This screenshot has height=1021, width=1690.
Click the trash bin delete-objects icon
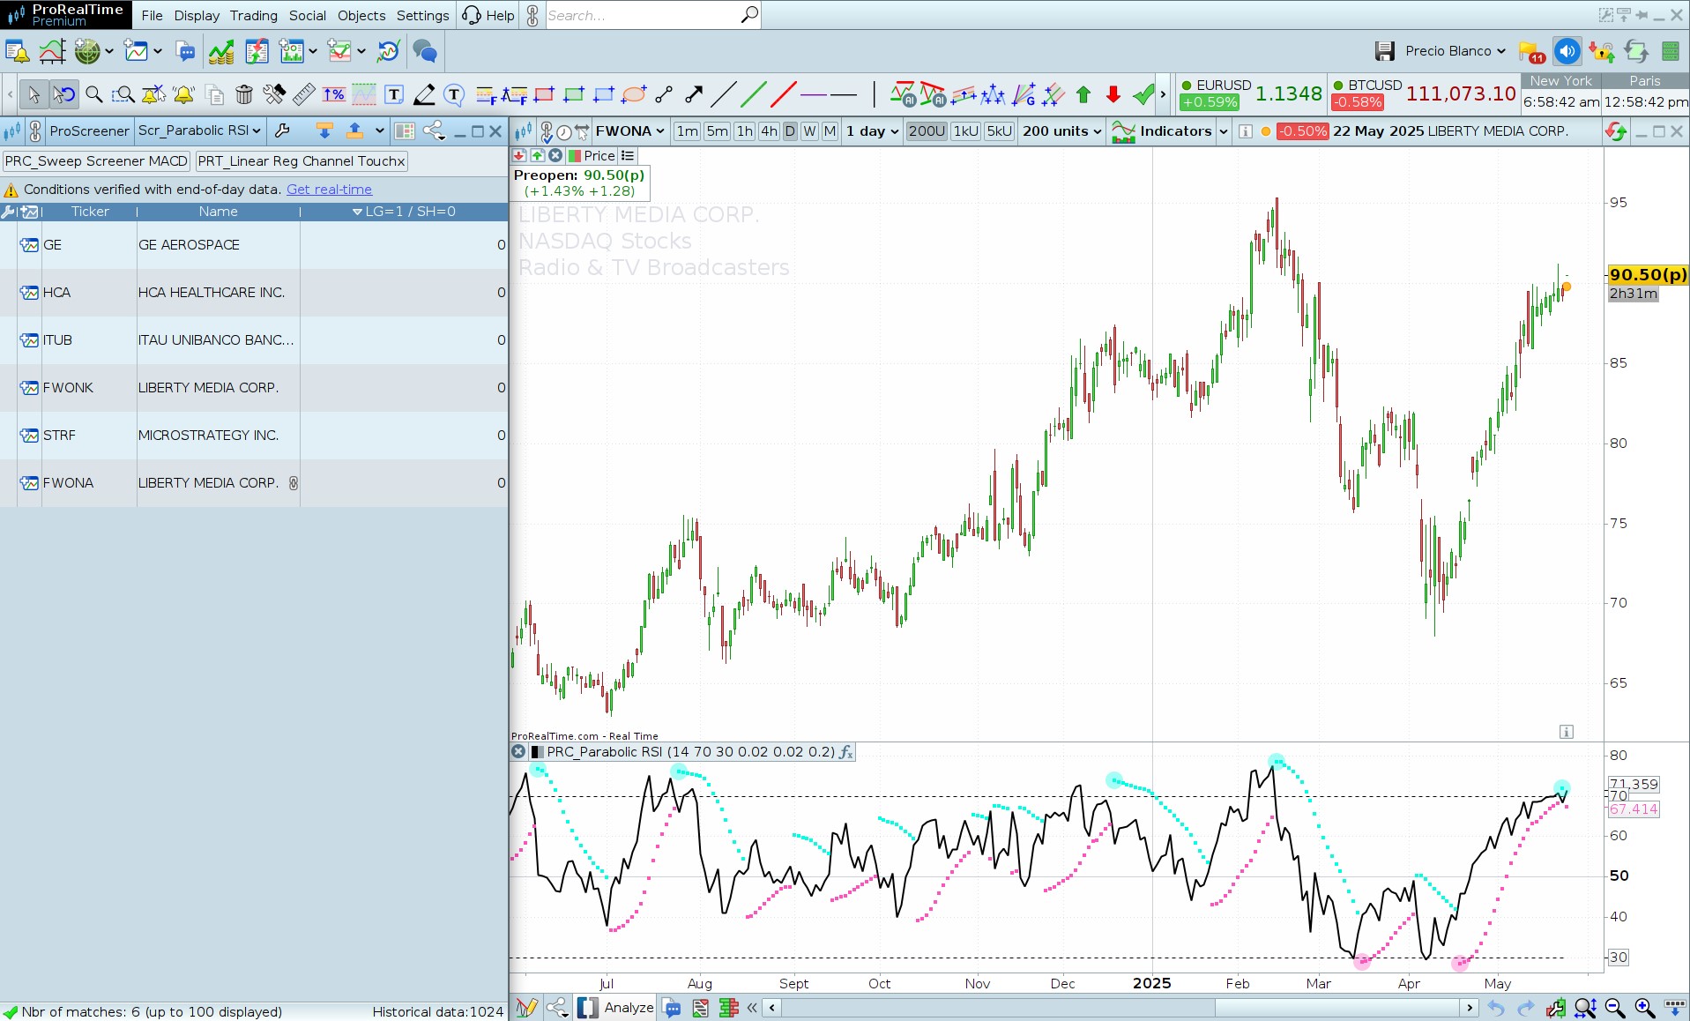click(x=244, y=94)
